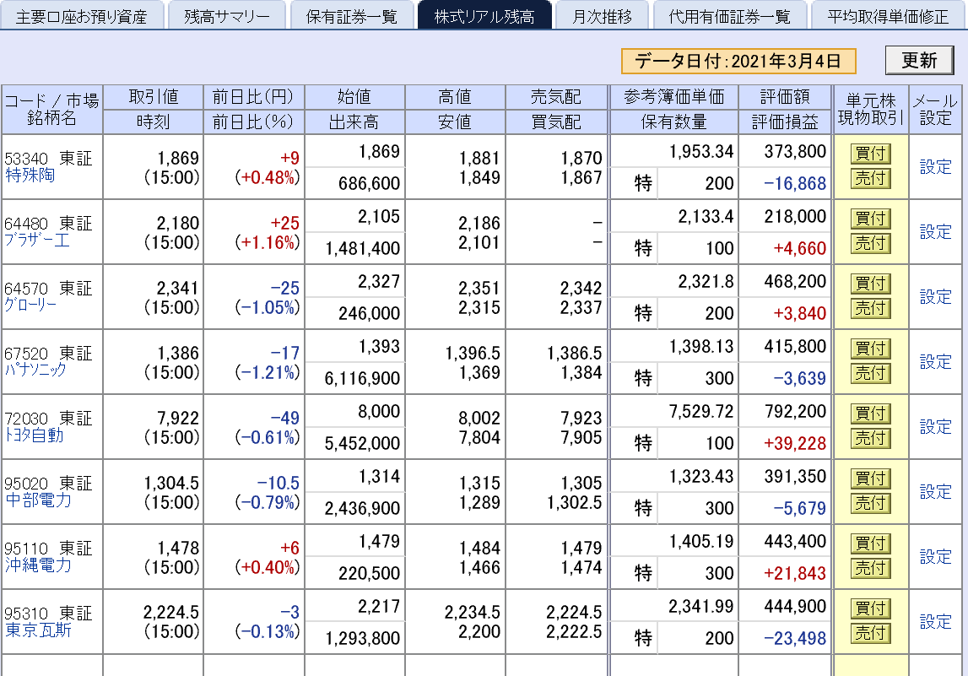Open the トヨタ自動 stock link
The height and width of the screenshot is (676, 968).
pyautogui.click(x=34, y=435)
